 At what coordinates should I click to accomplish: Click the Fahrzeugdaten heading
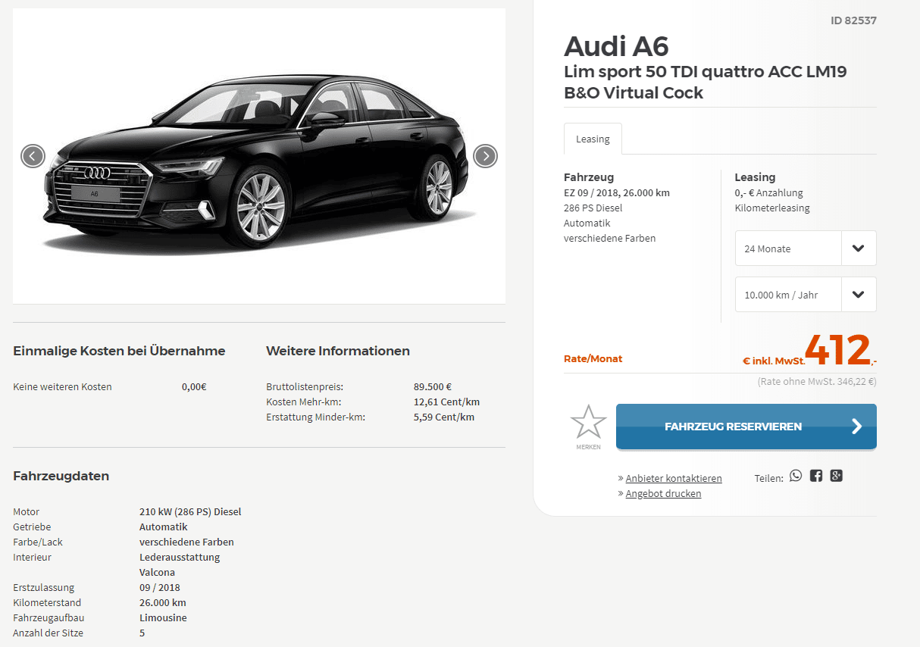tap(61, 476)
